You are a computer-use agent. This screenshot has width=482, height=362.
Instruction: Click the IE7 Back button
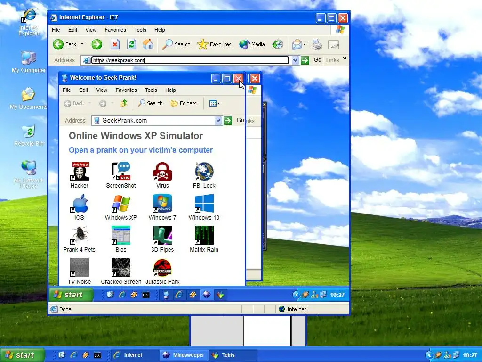click(65, 44)
